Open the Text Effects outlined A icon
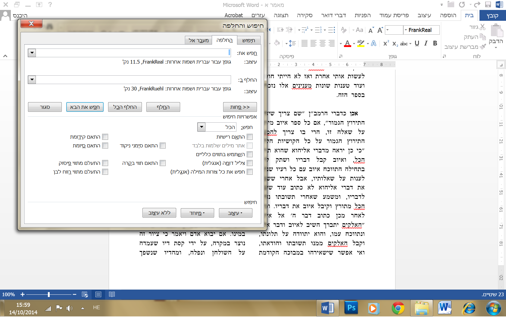506x317 pixels. [373, 43]
